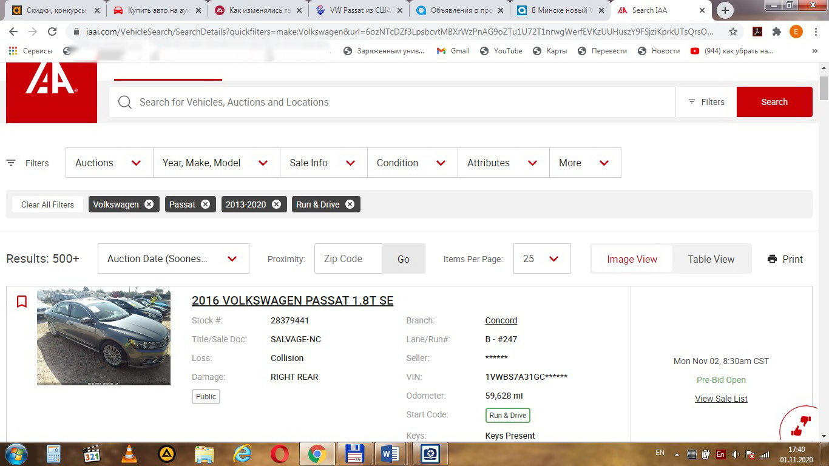This screenshot has height=466, width=829.
Task: Open Items Per Page dropdown
Action: [542, 258]
